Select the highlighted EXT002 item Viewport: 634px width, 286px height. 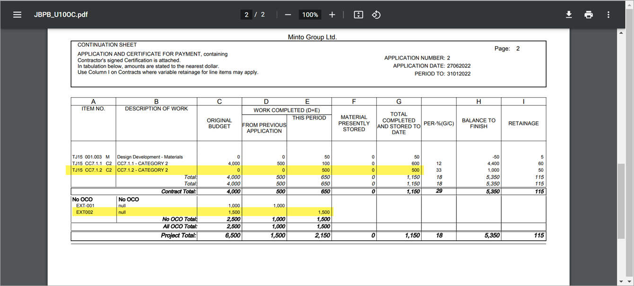pyautogui.click(x=85, y=212)
